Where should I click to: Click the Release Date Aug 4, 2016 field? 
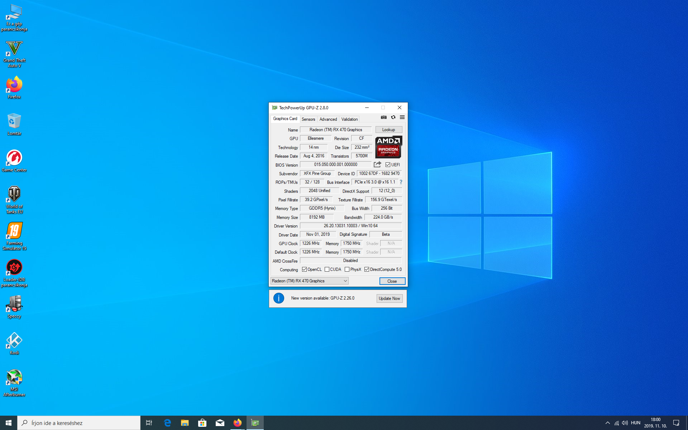(x=314, y=156)
